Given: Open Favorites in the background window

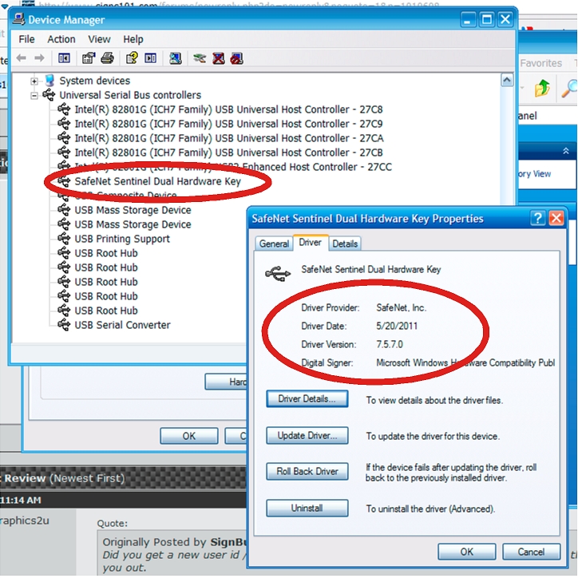Looking at the screenshot, I should pyautogui.click(x=540, y=63).
